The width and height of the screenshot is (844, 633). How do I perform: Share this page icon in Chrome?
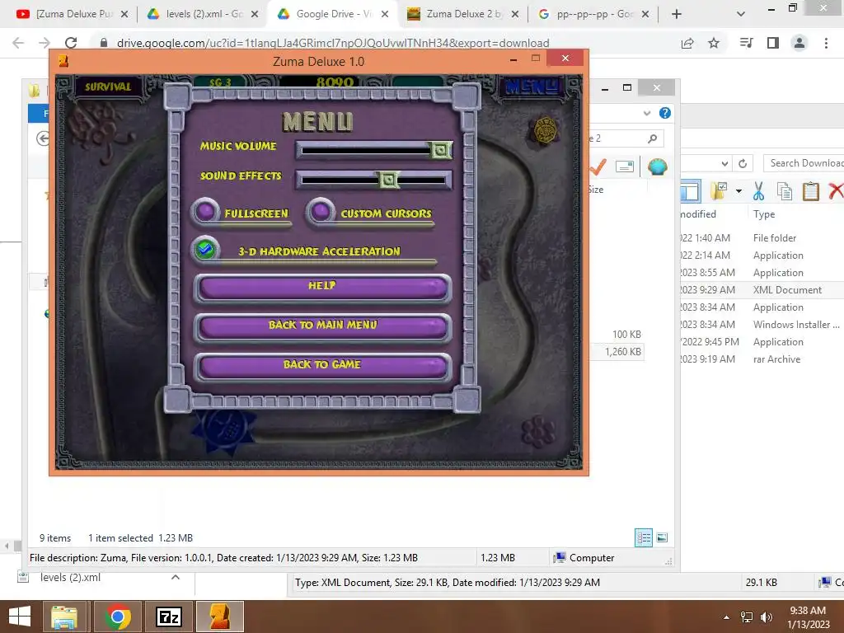pyautogui.click(x=687, y=43)
